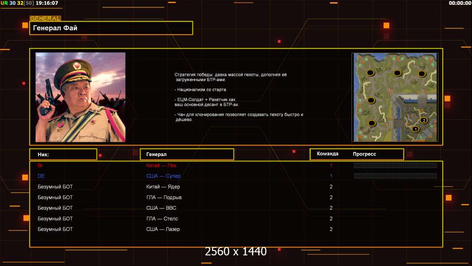Screen dimensions: 472x266
Task: Select Безумный БОТ in США — Лазер row
Action: pos(55,229)
